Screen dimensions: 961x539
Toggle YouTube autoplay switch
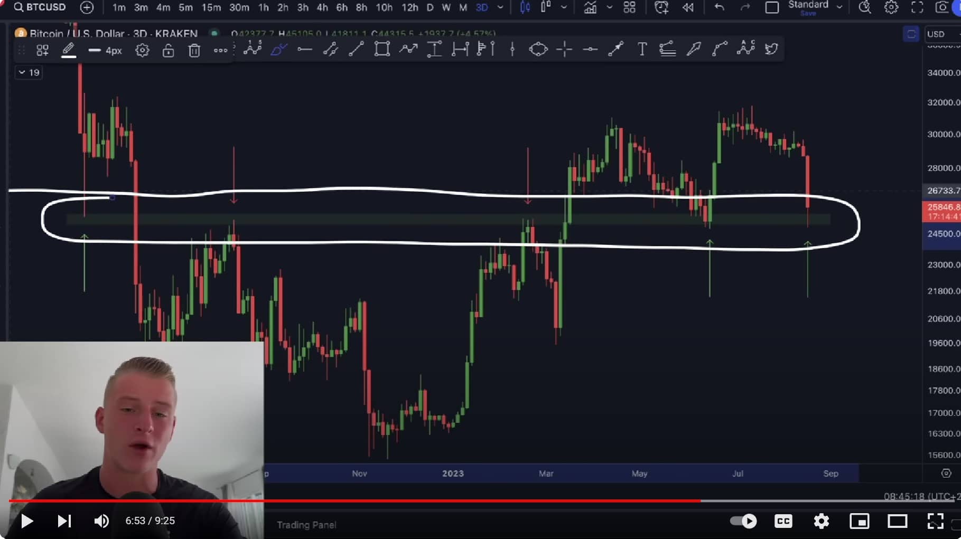743,521
